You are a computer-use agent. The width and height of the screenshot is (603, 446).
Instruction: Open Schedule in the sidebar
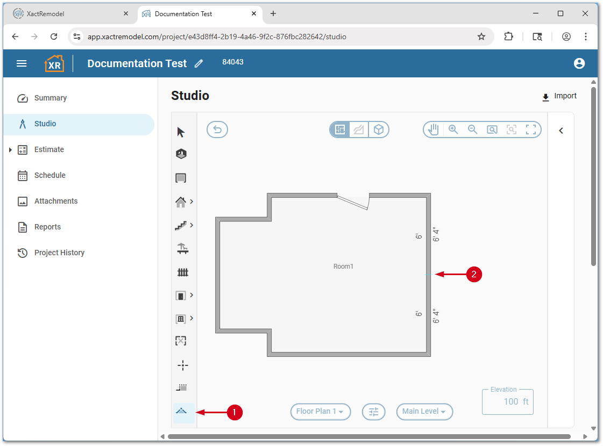(49, 175)
